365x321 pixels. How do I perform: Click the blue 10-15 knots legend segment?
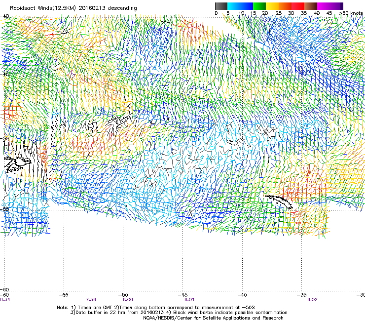pyautogui.click(x=247, y=6)
